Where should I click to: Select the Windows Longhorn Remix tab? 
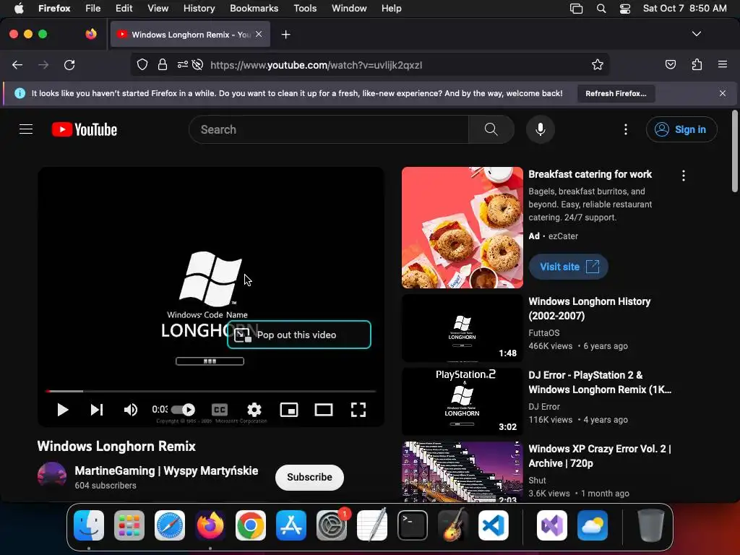[190, 34]
